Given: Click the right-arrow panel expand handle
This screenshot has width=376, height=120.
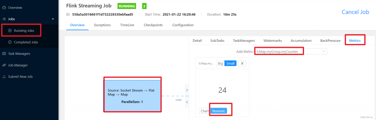Looking at the screenshot, I should [x=187, y=90].
